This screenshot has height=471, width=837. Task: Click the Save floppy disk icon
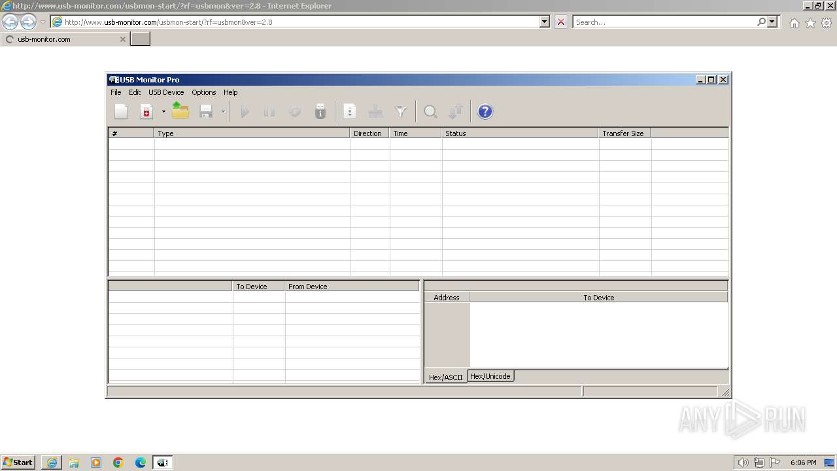coord(206,112)
